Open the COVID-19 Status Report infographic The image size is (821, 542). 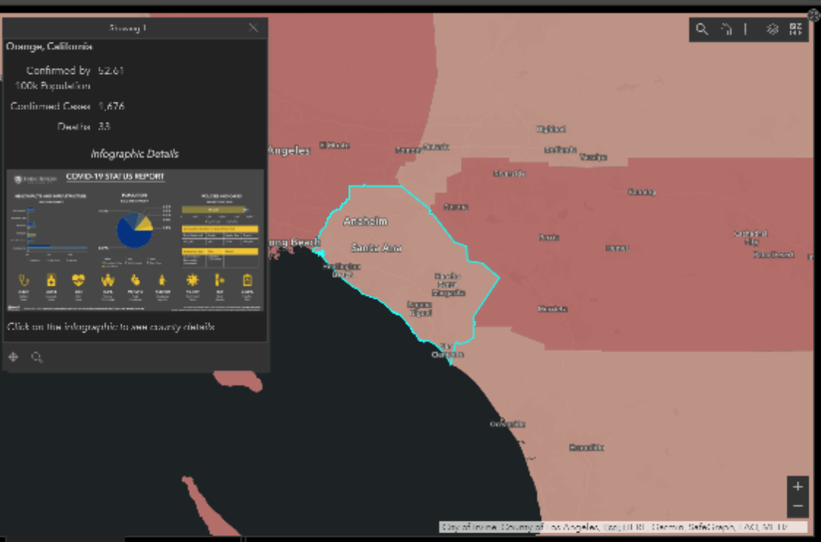pos(135,241)
